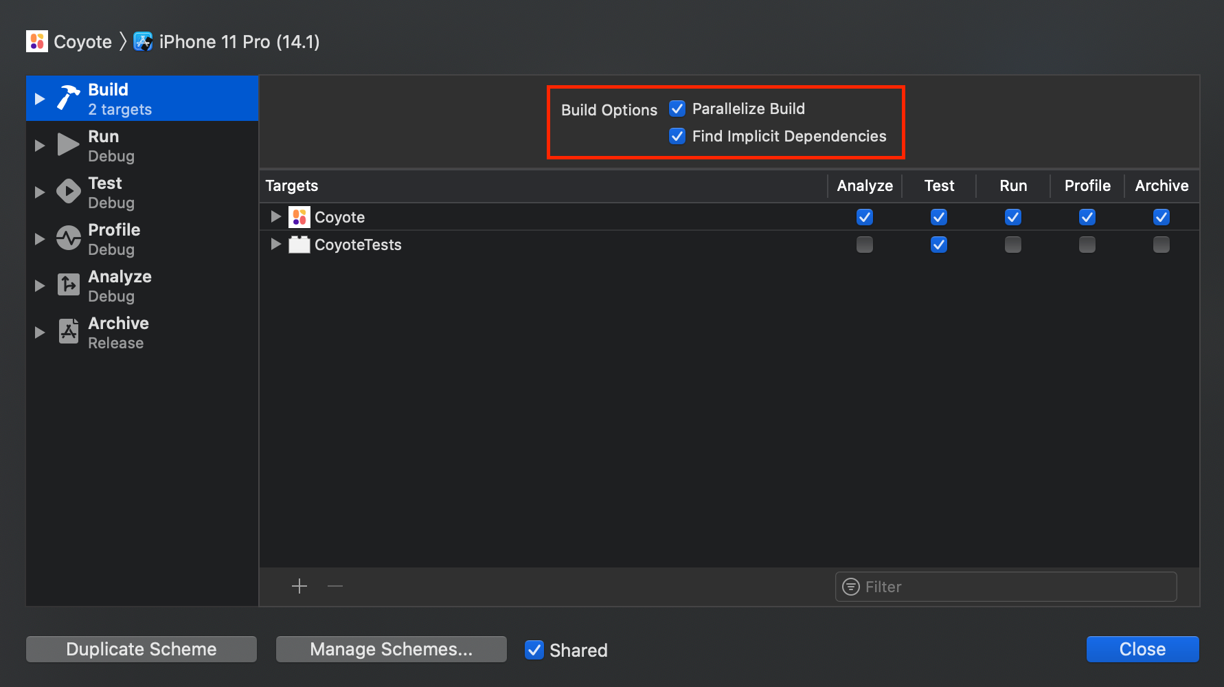Viewport: 1224px width, 687px height.
Task: Toggle Find Implicit Dependencies checkbox
Action: [677, 136]
